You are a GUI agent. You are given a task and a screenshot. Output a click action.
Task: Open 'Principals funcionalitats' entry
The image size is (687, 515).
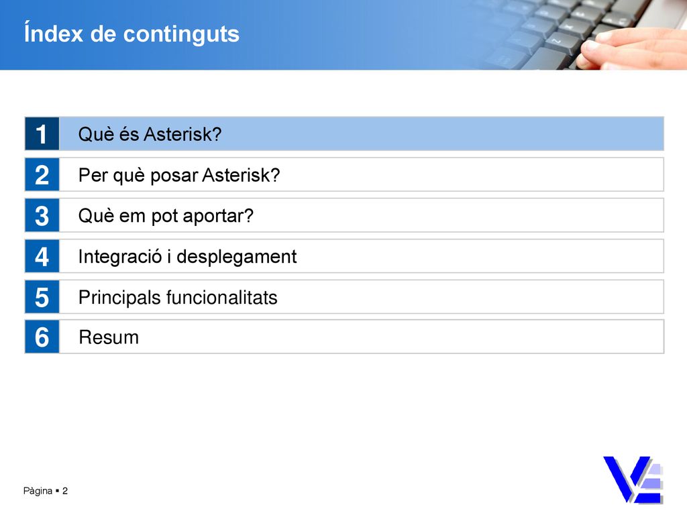[x=178, y=297]
